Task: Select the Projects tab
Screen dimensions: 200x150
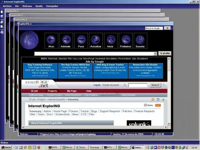Action: click(52, 91)
